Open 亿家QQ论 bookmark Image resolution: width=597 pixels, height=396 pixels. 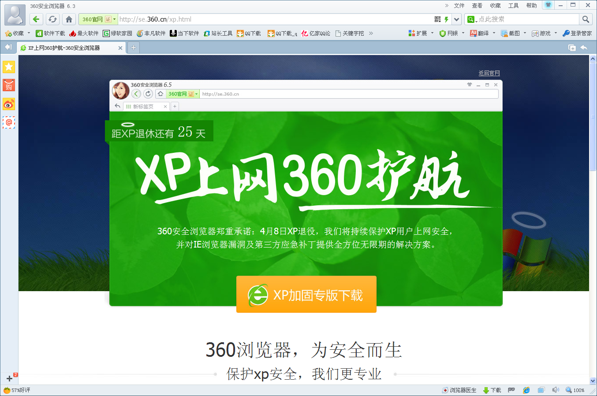pyautogui.click(x=316, y=33)
